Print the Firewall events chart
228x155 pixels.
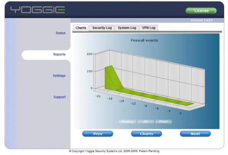pos(163,122)
